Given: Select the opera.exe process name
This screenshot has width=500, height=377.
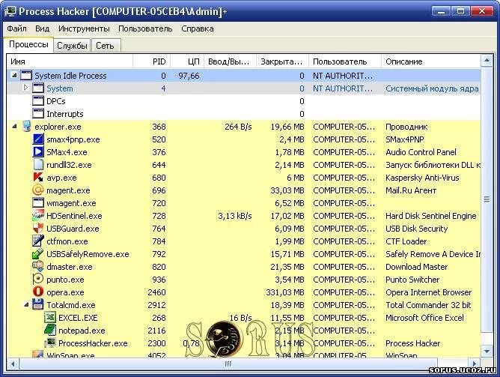Looking at the screenshot, I should [65, 292].
